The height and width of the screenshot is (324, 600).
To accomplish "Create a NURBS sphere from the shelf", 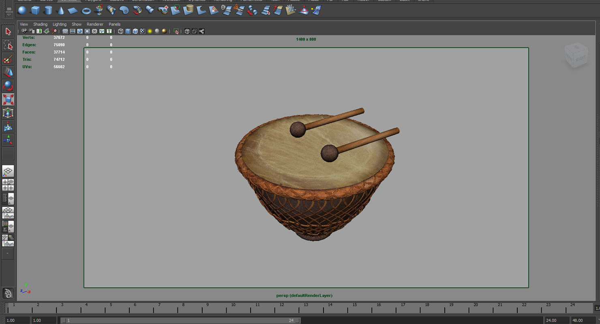I will [22, 10].
